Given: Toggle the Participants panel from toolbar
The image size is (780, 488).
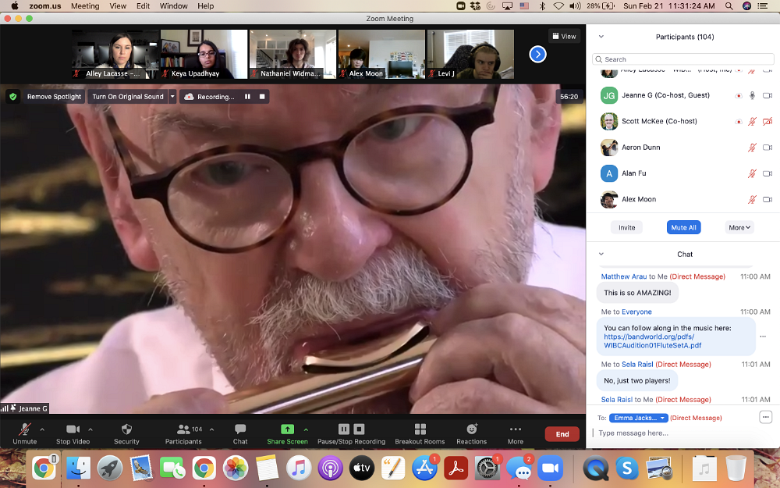Looking at the screenshot, I should (x=183, y=433).
